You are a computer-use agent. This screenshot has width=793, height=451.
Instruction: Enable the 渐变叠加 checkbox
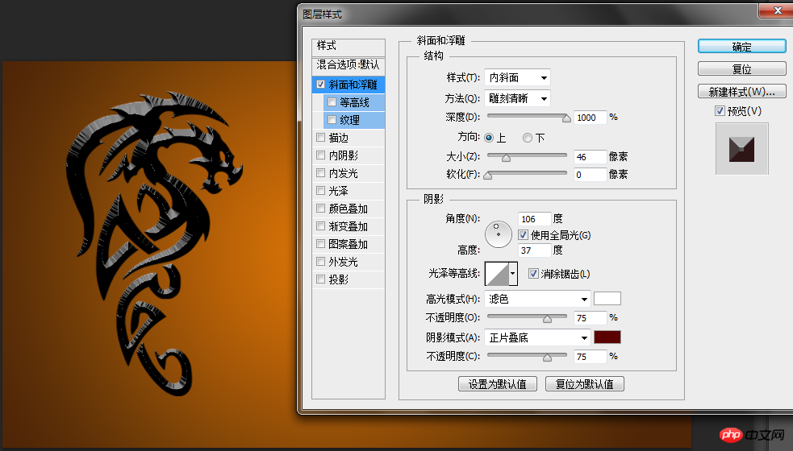pos(320,225)
